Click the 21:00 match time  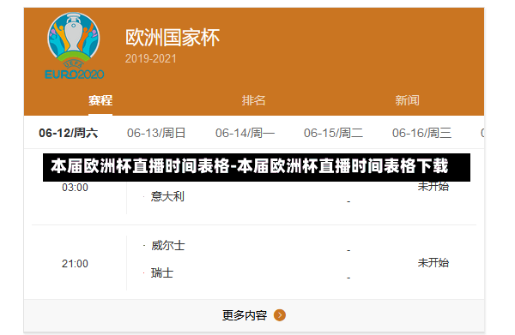(x=75, y=264)
